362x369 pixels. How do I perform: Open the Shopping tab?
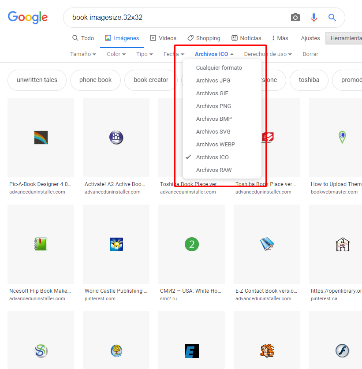click(204, 38)
